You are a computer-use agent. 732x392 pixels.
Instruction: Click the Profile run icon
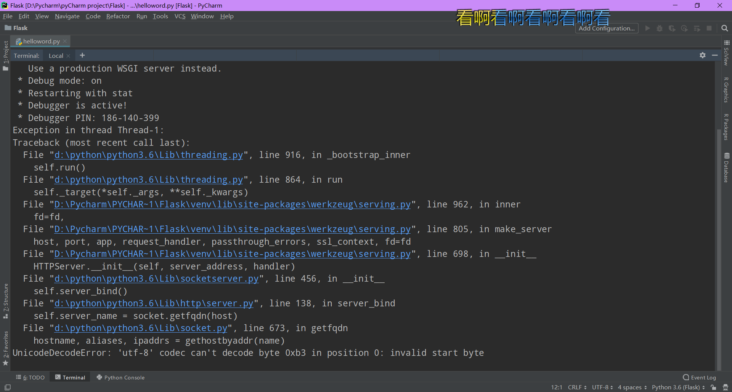coord(684,28)
